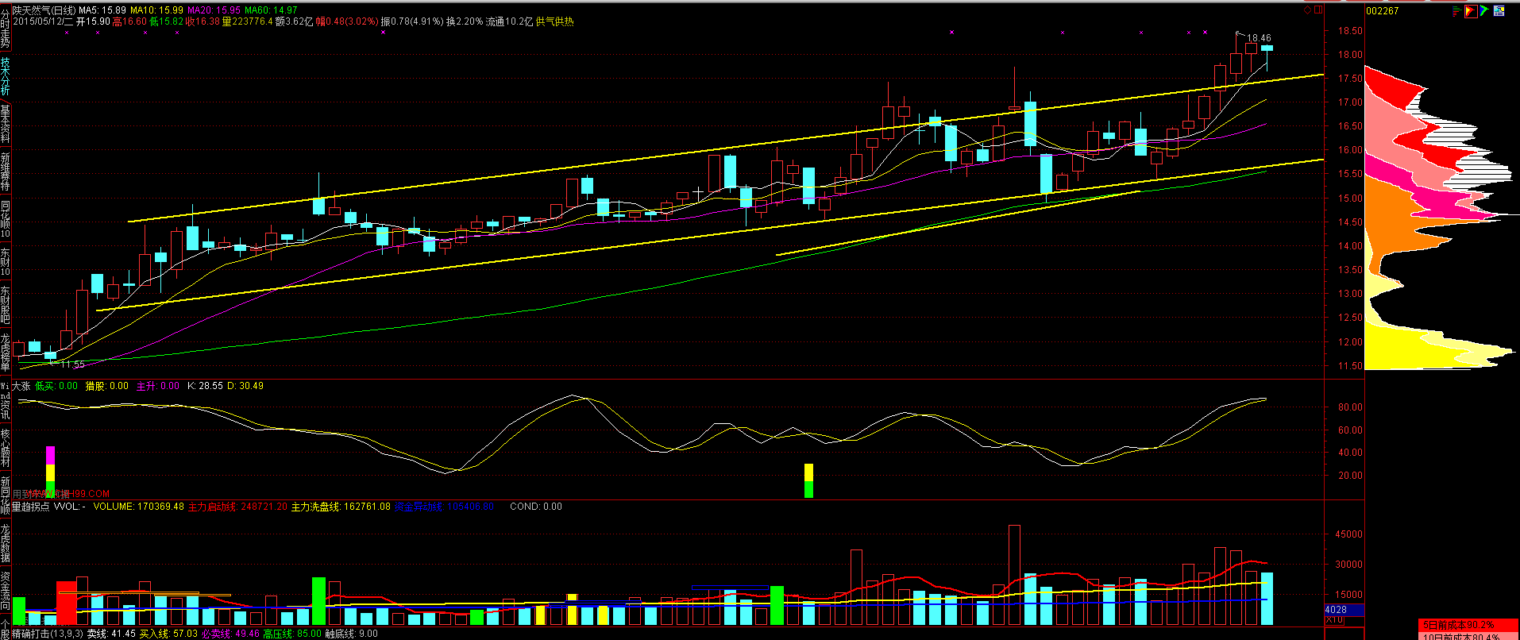The width and height of the screenshot is (1520, 640).
Task: Open the 基本资料 sidebar tab
Action: click(x=6, y=124)
